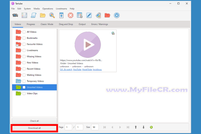This screenshot has height=134, width=201.
Task: Tick the Unsorted Videos checkbox
Action: tap(24, 87)
